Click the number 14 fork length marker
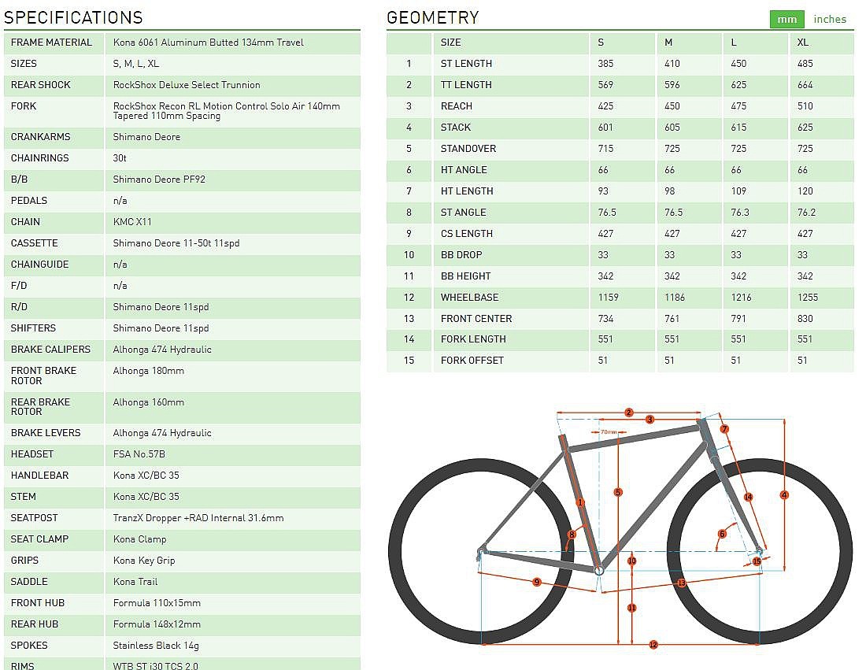 point(748,497)
